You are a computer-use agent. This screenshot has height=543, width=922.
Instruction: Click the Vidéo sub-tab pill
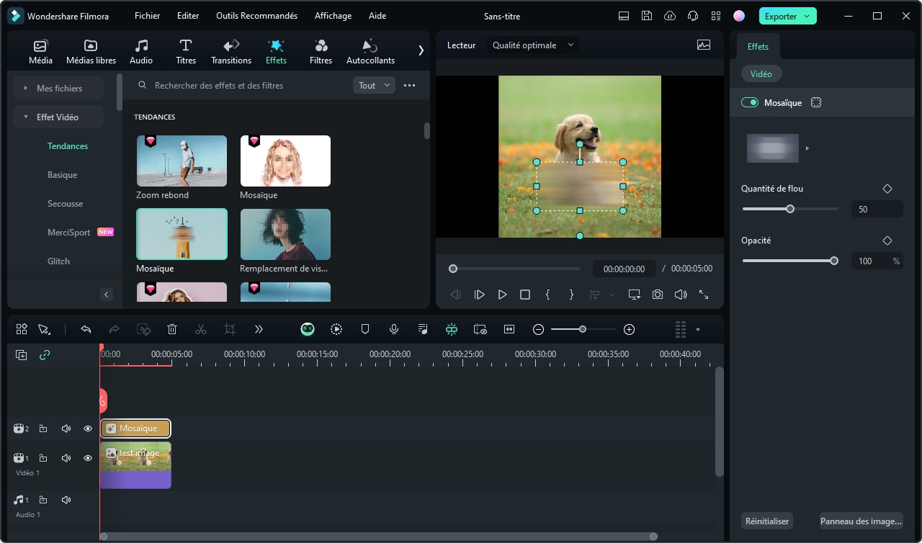coord(761,73)
